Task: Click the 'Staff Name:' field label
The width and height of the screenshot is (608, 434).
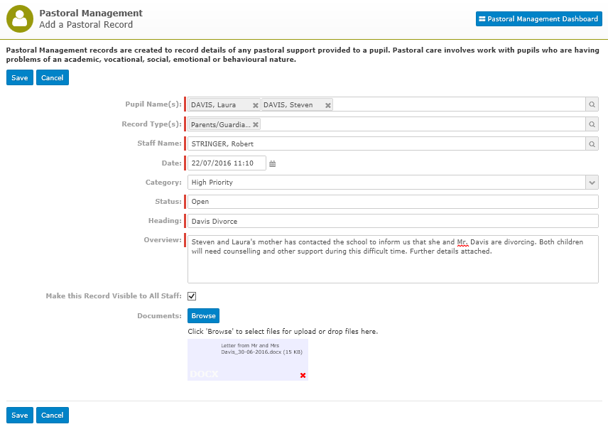Action: [159, 143]
